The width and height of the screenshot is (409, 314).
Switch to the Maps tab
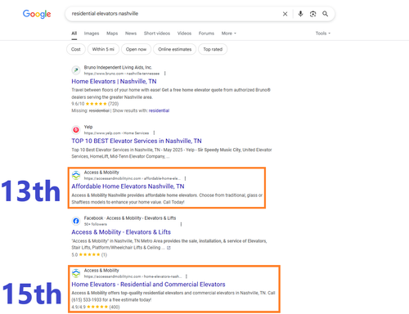(x=112, y=34)
